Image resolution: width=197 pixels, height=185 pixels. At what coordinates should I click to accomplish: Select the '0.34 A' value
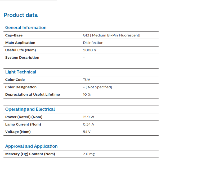coord(88,124)
